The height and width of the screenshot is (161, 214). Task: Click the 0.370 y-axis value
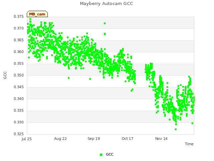[19, 28]
